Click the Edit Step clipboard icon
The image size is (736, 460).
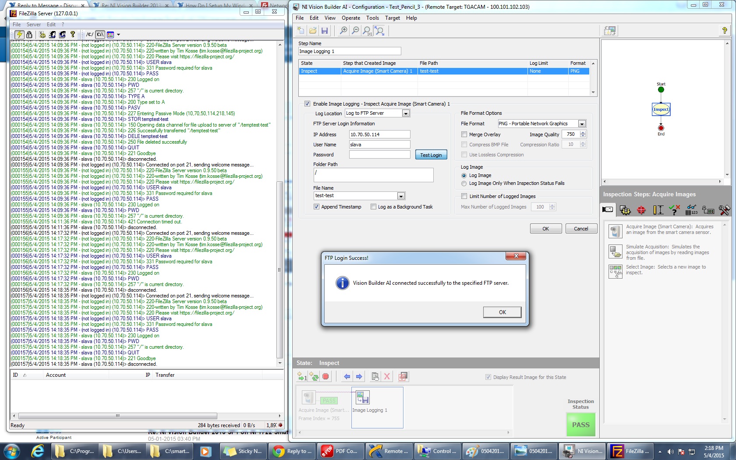coord(375,376)
